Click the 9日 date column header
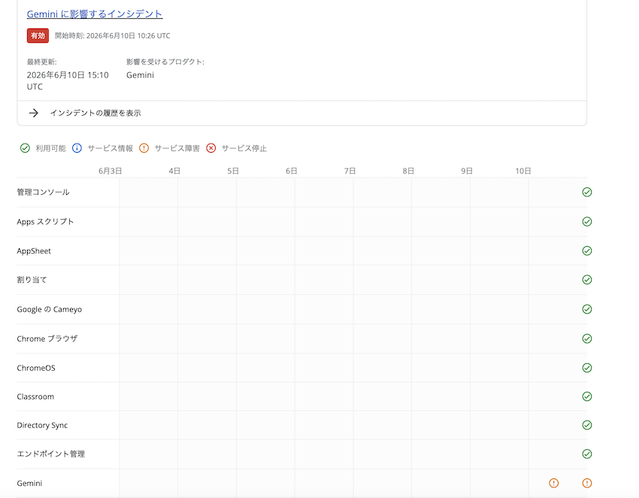 tap(467, 171)
